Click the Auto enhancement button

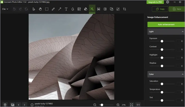click(166, 25)
